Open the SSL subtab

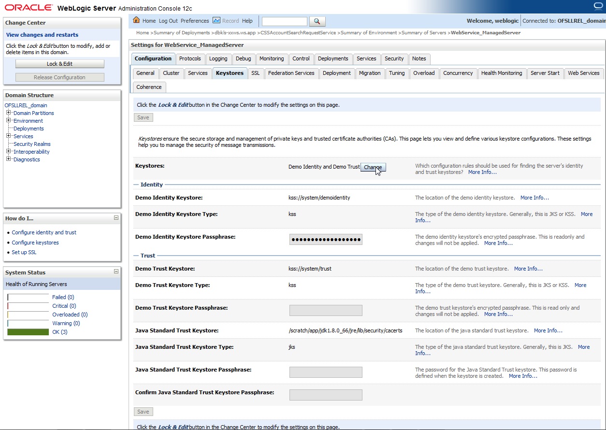[x=256, y=73]
